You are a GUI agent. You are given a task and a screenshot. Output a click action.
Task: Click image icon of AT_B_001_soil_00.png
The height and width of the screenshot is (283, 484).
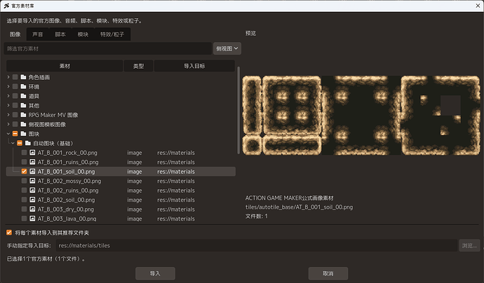pyautogui.click(x=32, y=172)
